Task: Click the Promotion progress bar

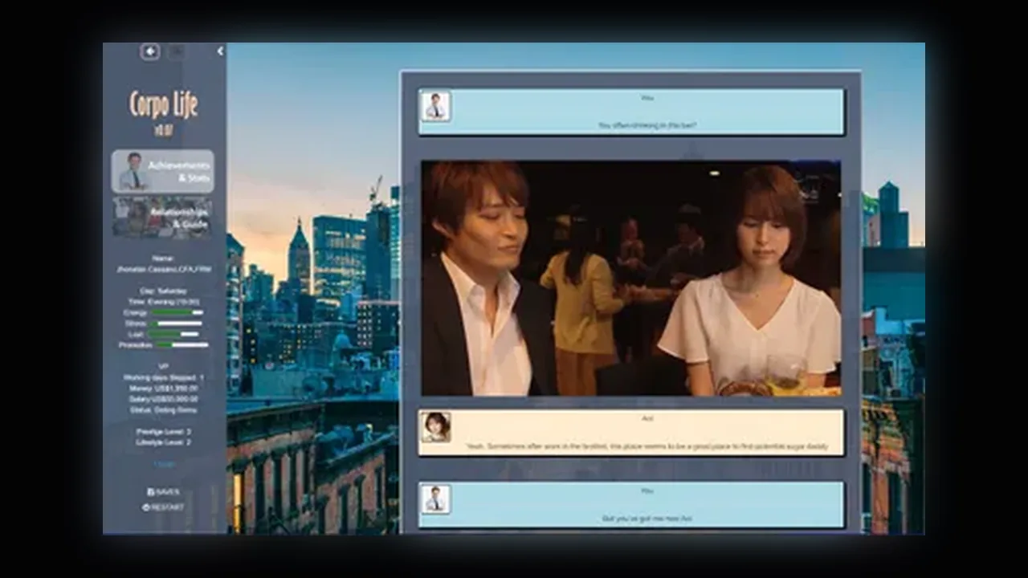Action: [181, 345]
